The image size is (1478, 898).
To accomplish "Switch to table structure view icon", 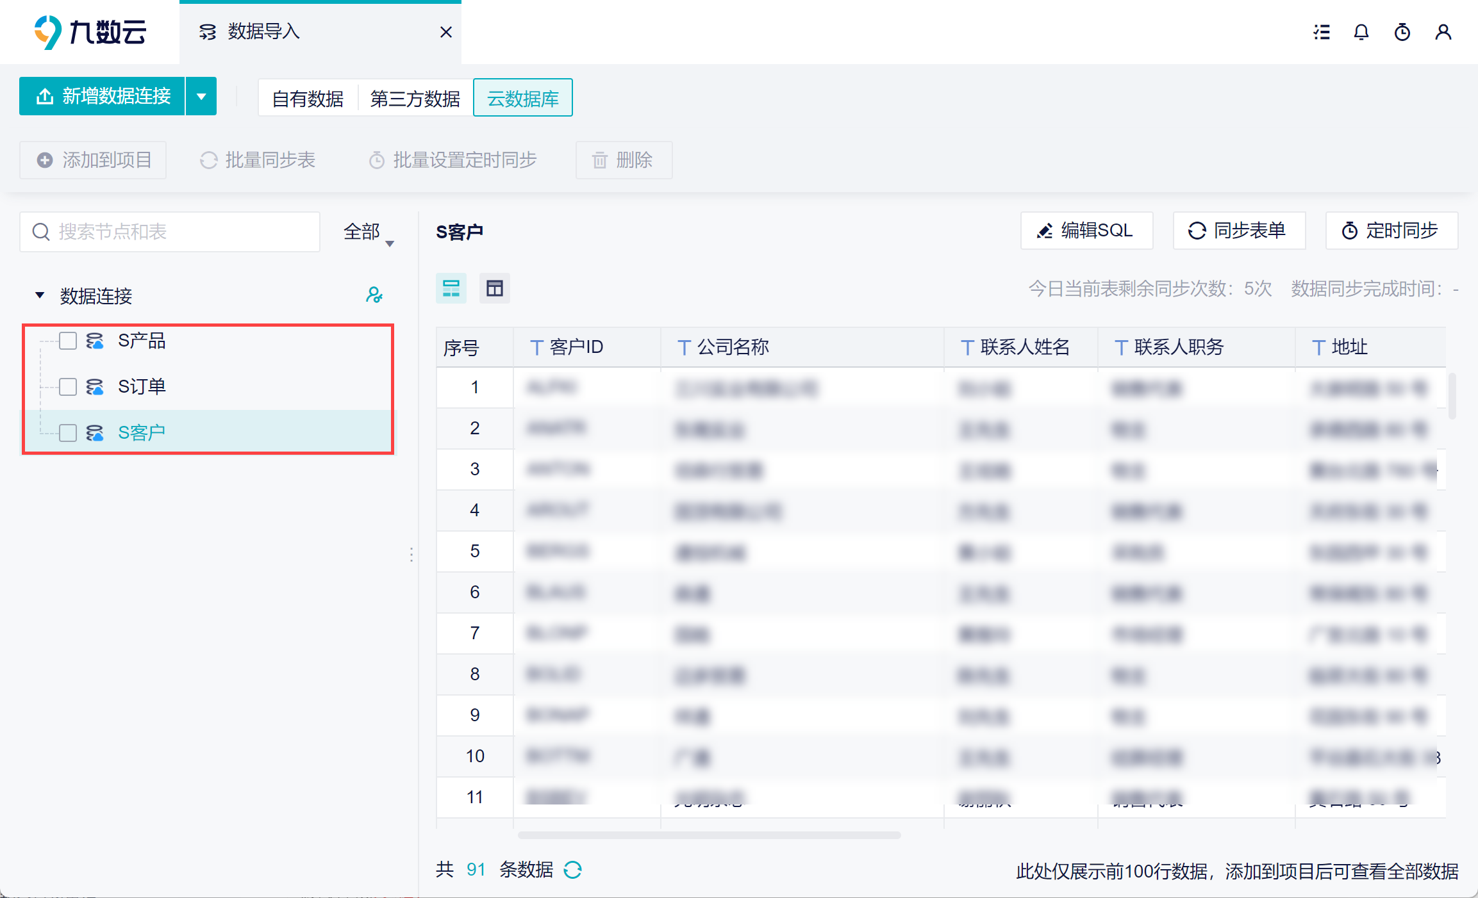I will click(x=494, y=288).
